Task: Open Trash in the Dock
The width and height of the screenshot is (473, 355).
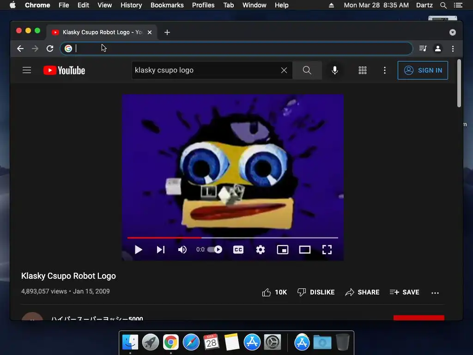Action: tap(343, 343)
